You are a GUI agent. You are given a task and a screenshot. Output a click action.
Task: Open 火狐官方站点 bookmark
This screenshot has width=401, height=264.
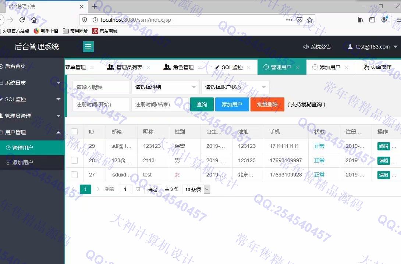click(15, 31)
